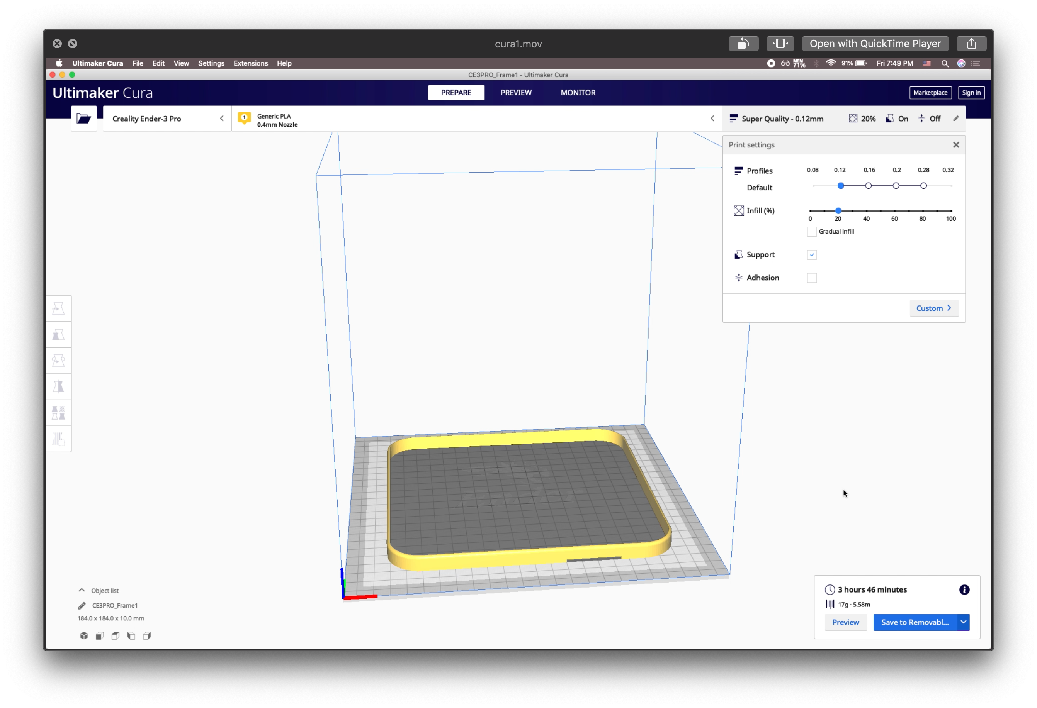Screen dimensions: 1037x708
Task: Click QuickTime rotate icon
Action: pos(743,44)
